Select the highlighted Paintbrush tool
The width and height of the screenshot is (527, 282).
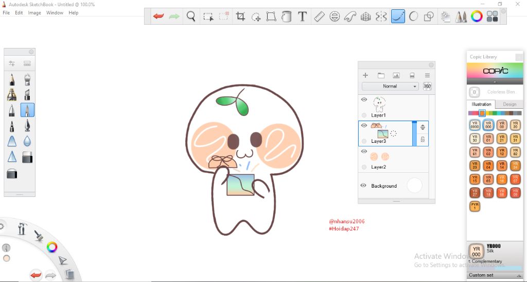tap(27, 110)
